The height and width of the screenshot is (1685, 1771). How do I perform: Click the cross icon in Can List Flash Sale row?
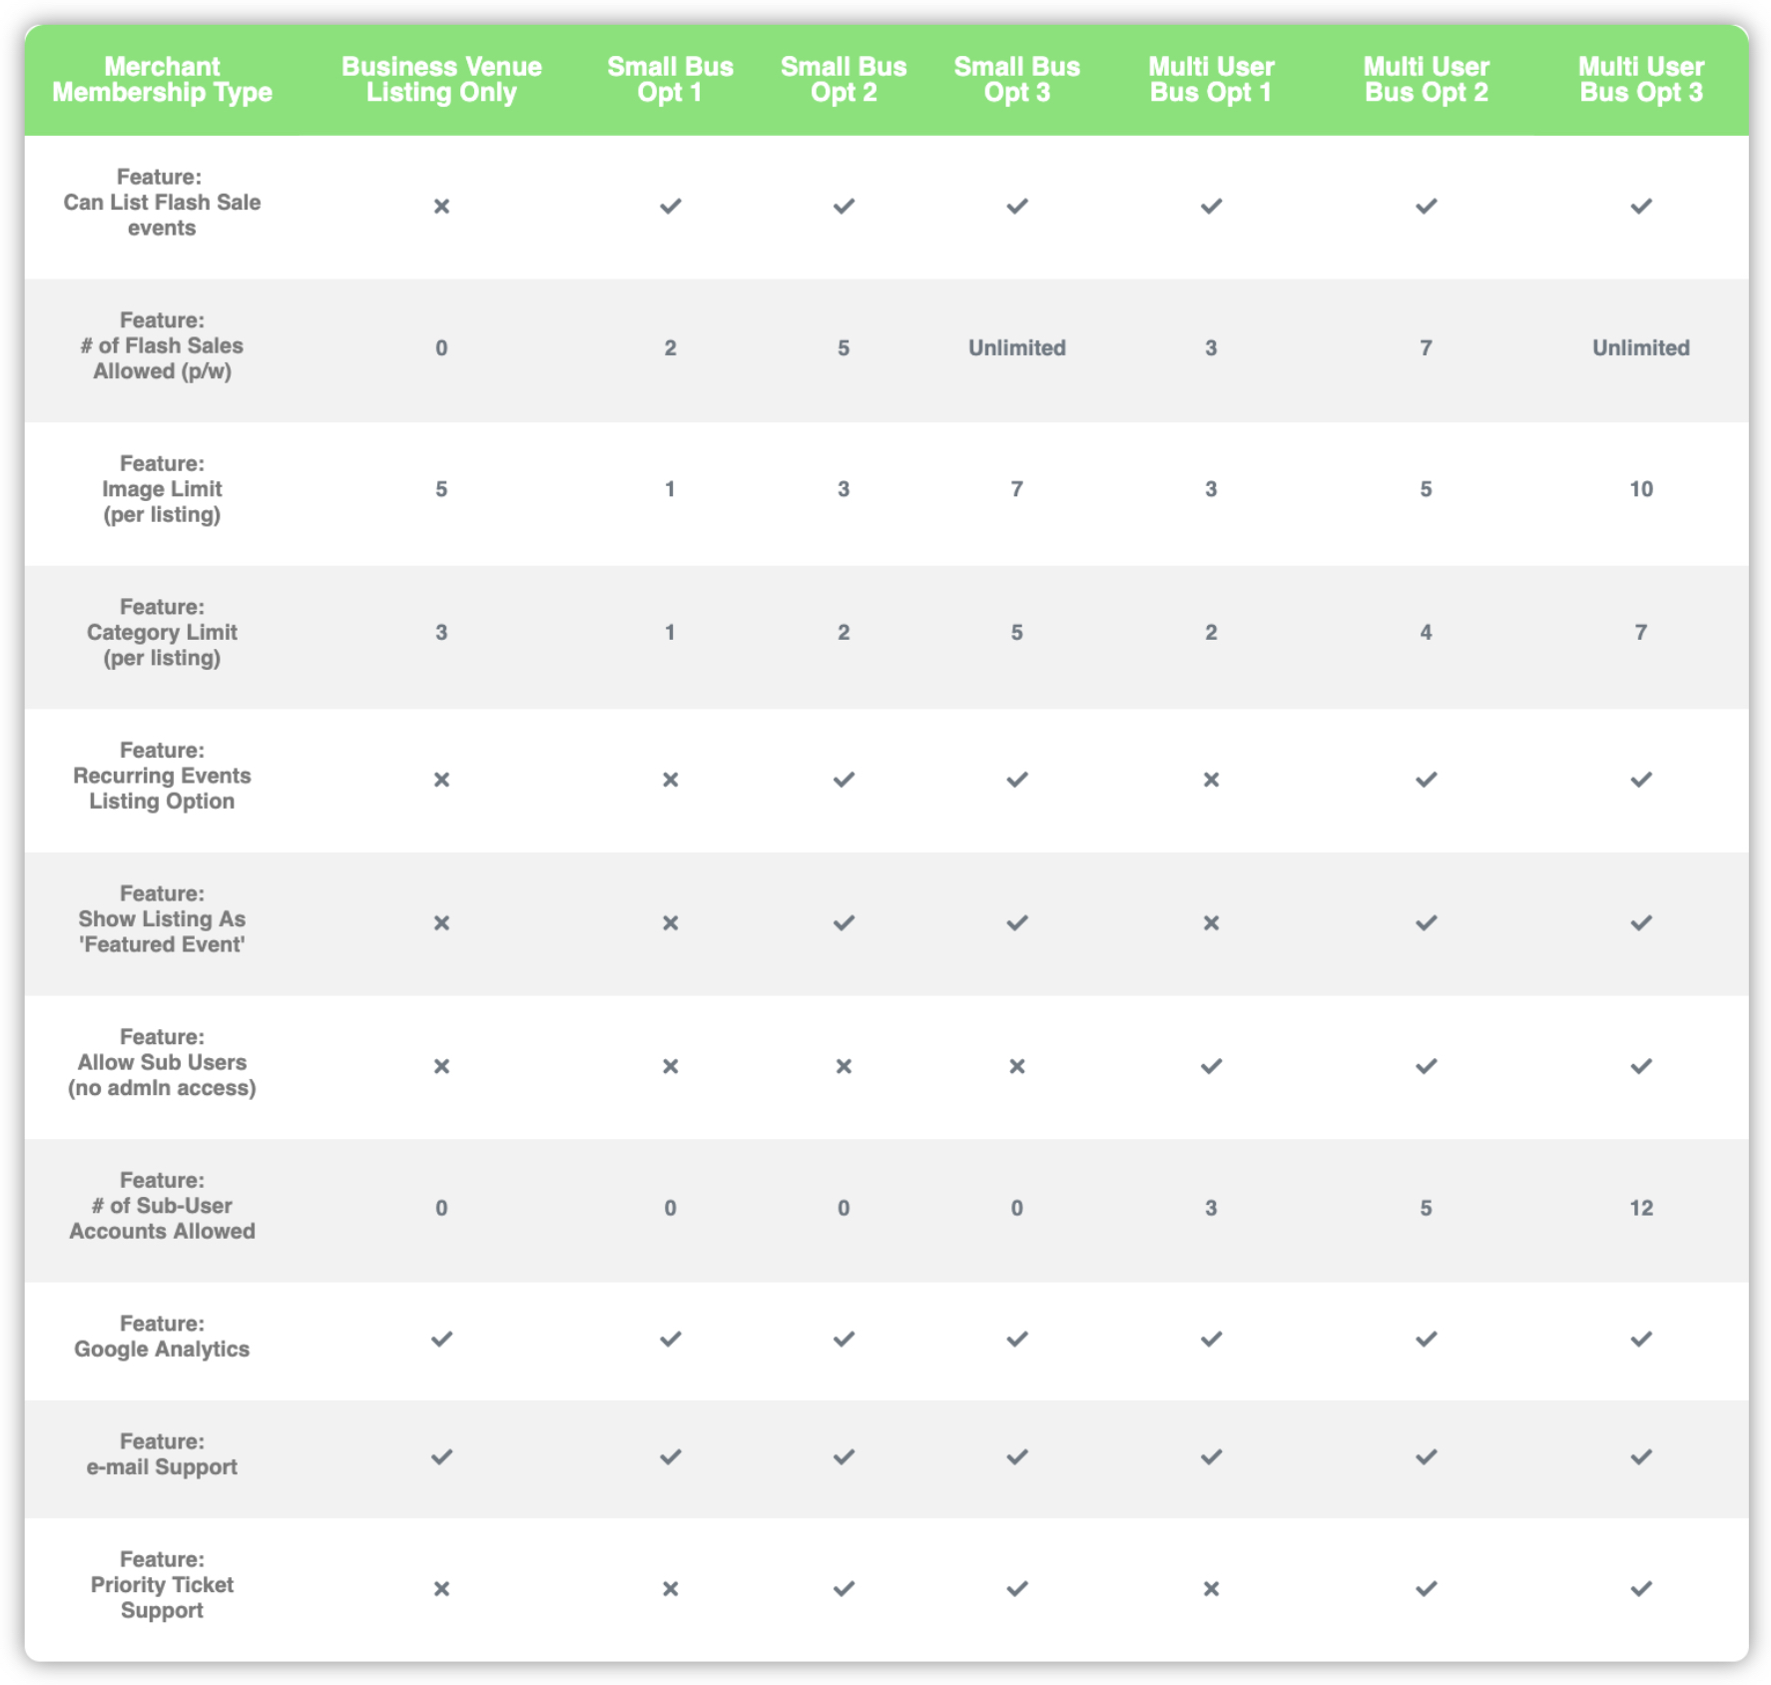441,207
